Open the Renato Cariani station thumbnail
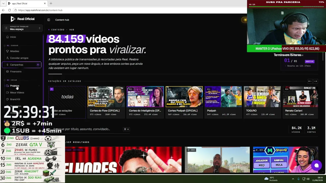 point(300,97)
